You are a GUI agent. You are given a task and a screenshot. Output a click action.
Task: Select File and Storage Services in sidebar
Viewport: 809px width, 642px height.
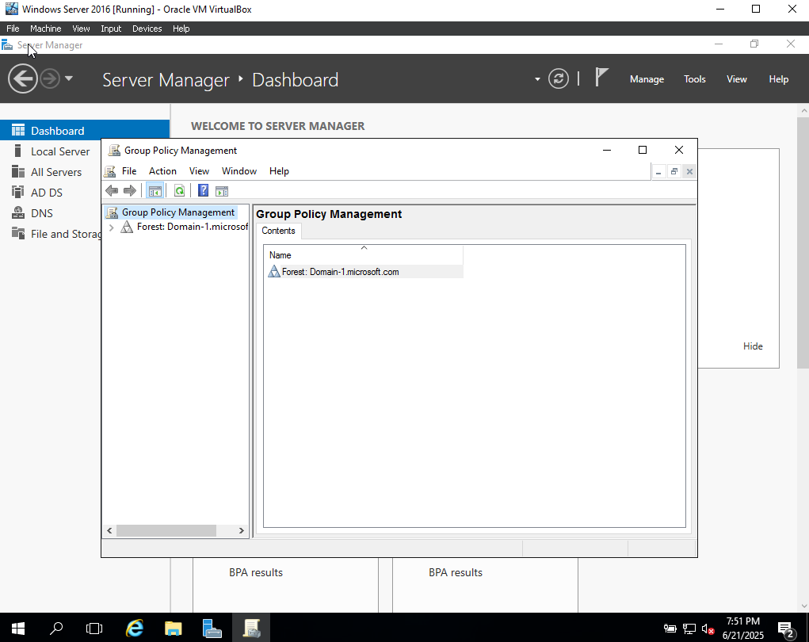point(57,234)
